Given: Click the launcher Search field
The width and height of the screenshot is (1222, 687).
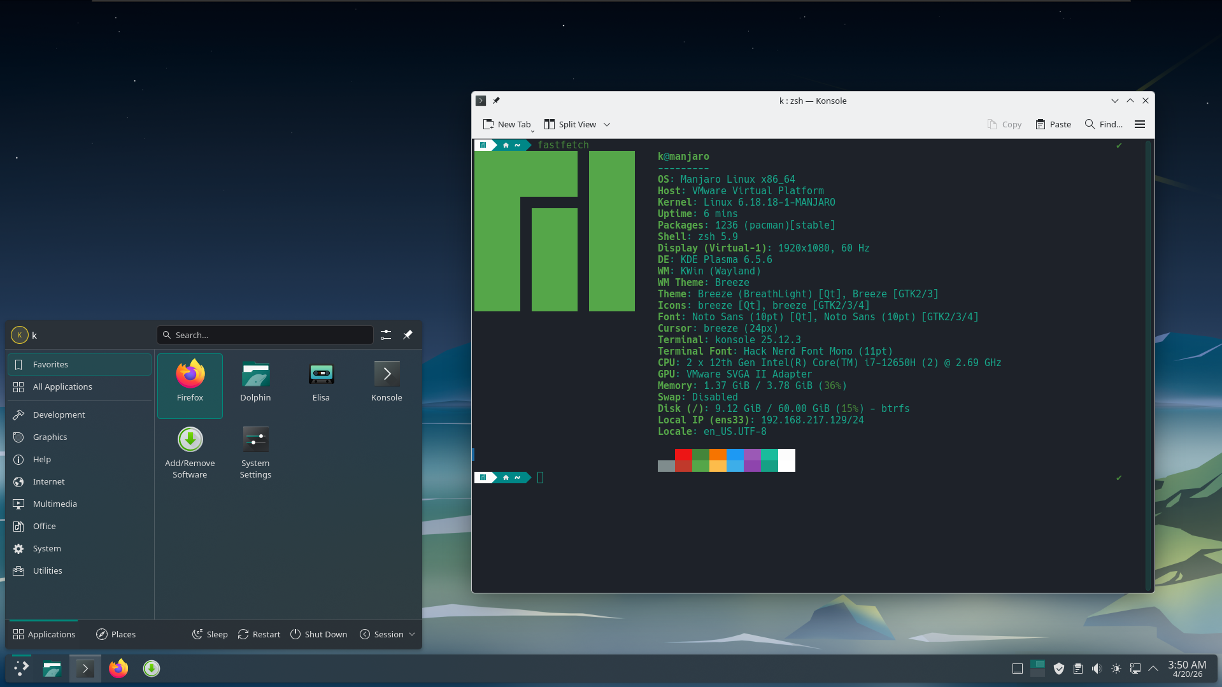Looking at the screenshot, I should coord(265,335).
